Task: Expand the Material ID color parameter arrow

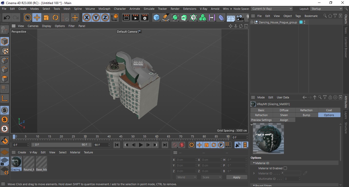Action: coord(254,173)
